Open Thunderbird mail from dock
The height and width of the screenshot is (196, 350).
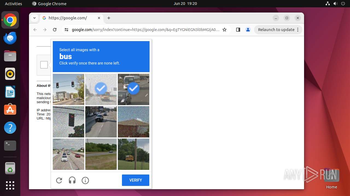10,38
